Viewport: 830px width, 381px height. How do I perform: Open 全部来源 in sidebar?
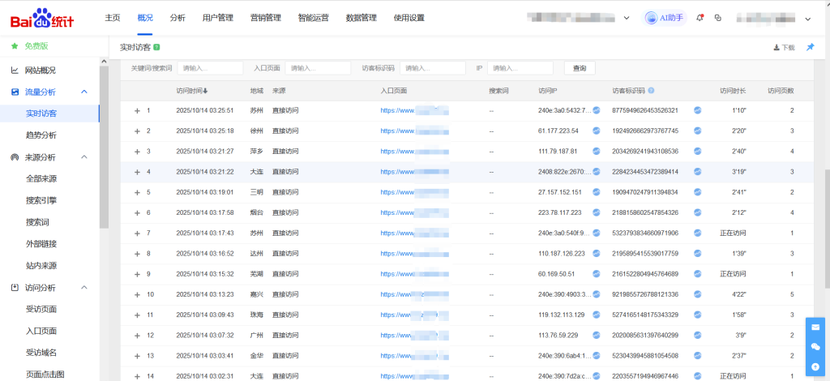click(41, 179)
